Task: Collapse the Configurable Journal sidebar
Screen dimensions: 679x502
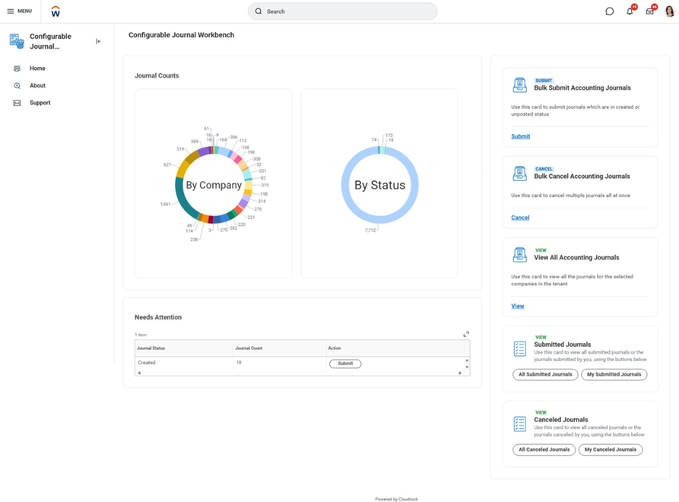Action: coord(98,41)
